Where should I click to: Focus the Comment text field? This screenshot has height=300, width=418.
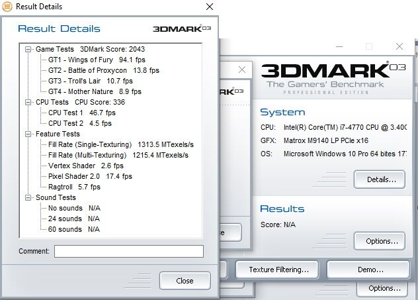coord(129,251)
